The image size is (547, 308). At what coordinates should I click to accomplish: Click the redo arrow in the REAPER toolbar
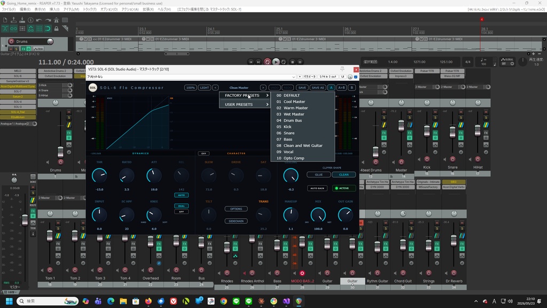(48, 20)
